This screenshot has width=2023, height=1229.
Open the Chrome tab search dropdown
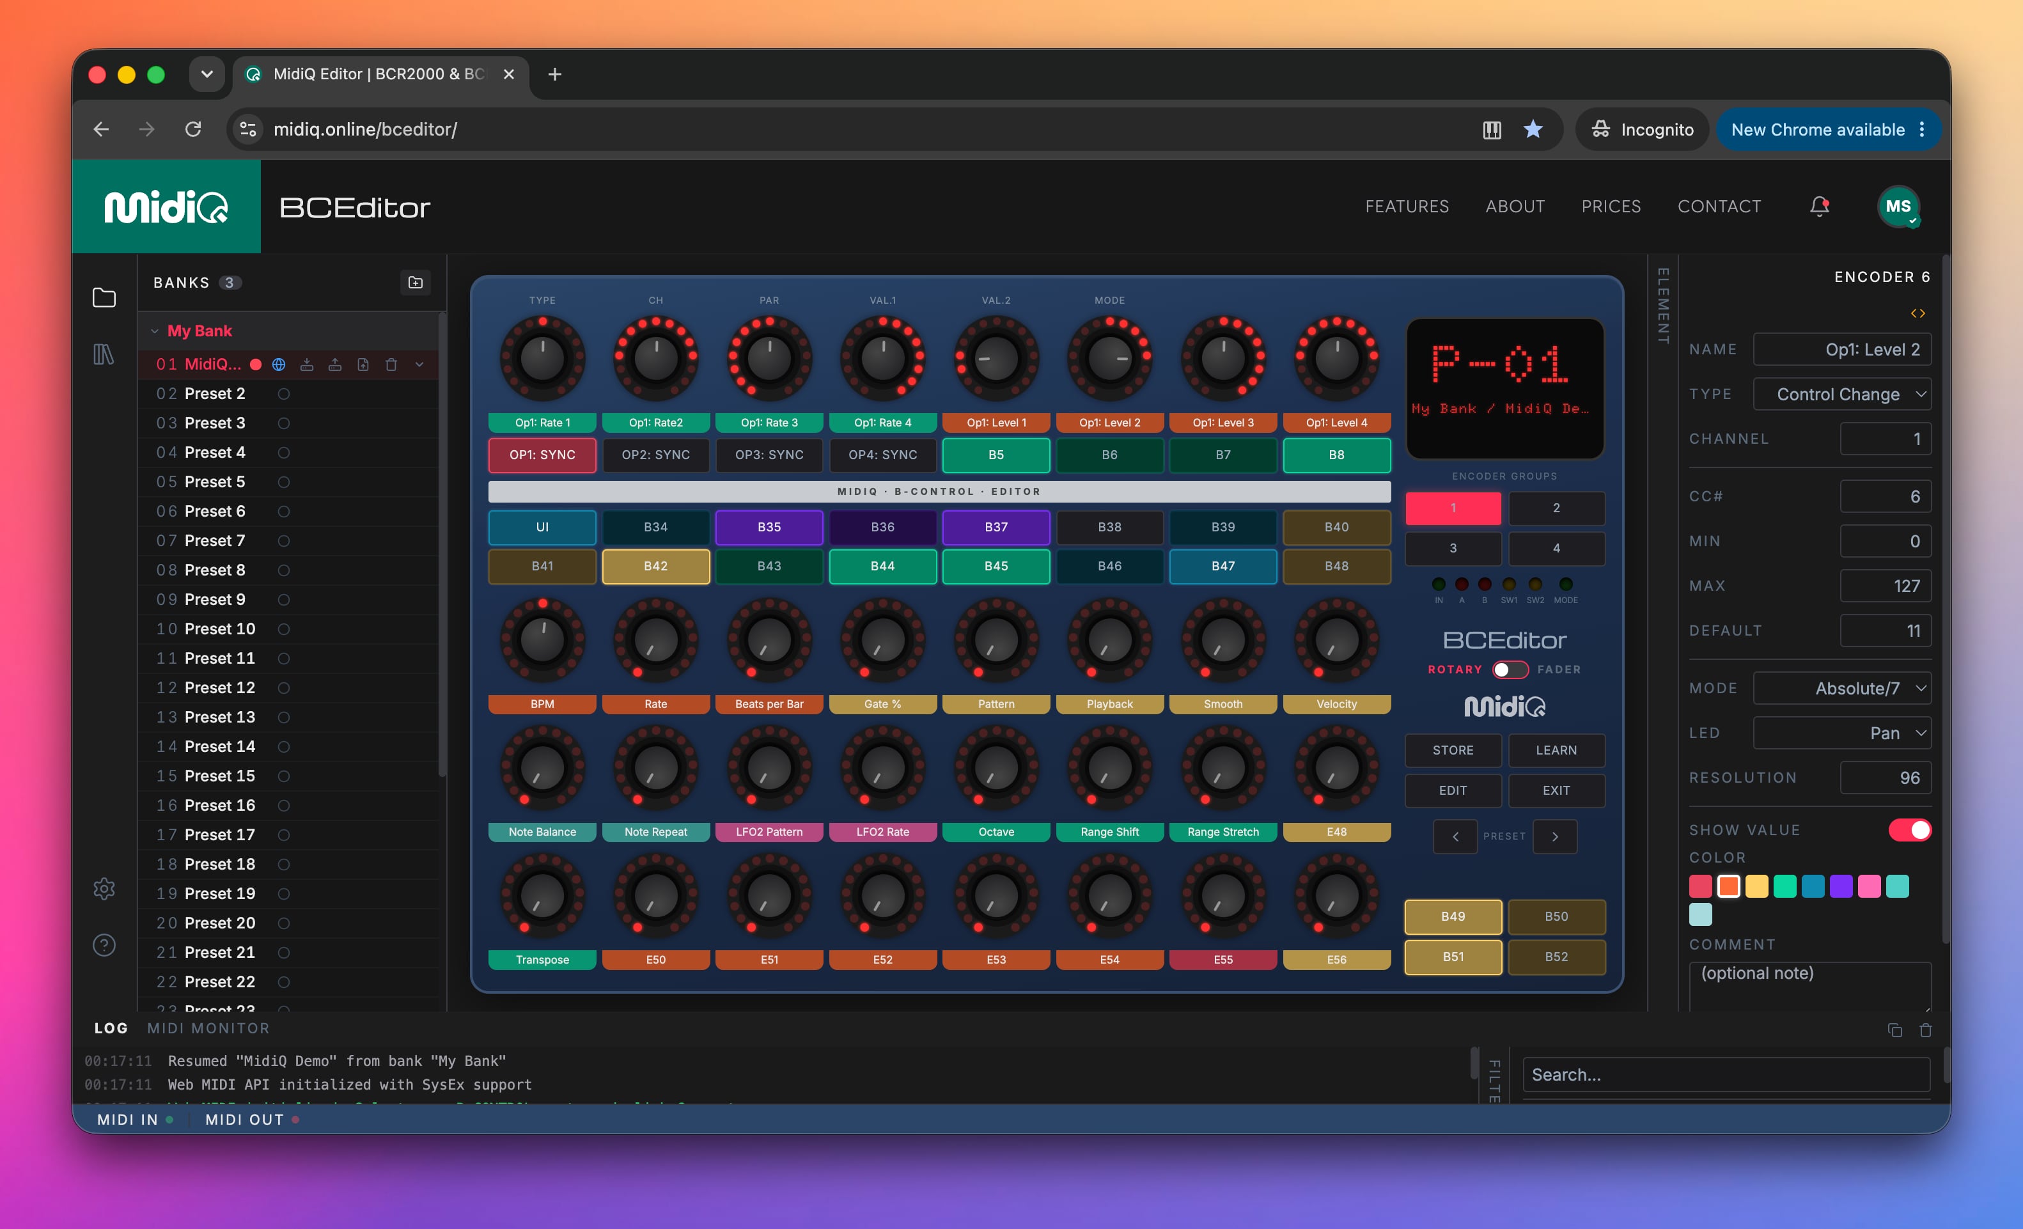(x=207, y=74)
